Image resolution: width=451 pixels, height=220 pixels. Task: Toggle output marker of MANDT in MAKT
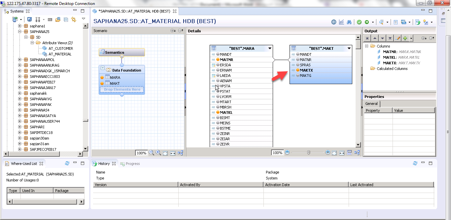click(297, 54)
